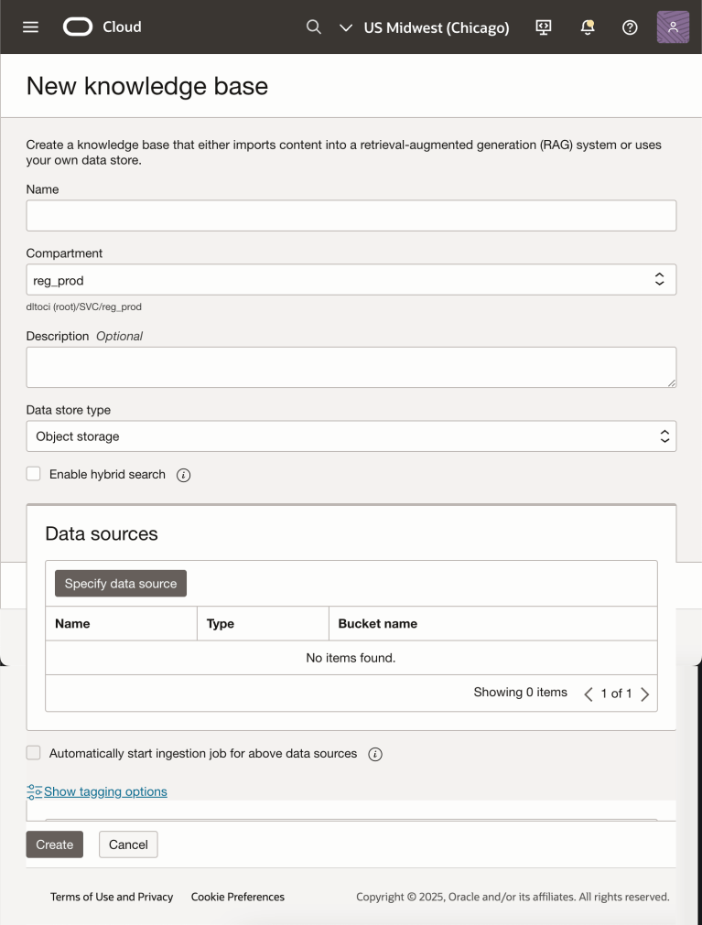Open Cookie Preferences in the footer
This screenshot has width=702, height=925.
tap(237, 897)
